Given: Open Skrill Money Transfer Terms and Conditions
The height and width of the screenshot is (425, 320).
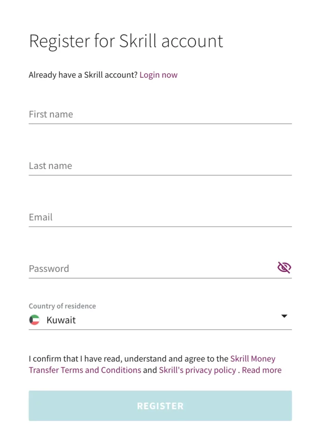Looking at the screenshot, I should [85, 370].
